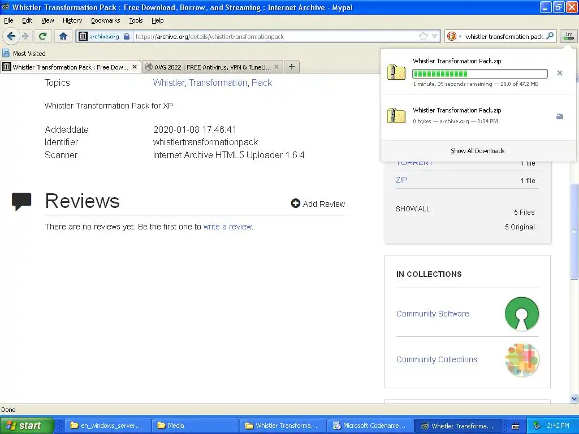Click the vertical scrollbar thumb
The image size is (579, 434).
coord(574,231)
